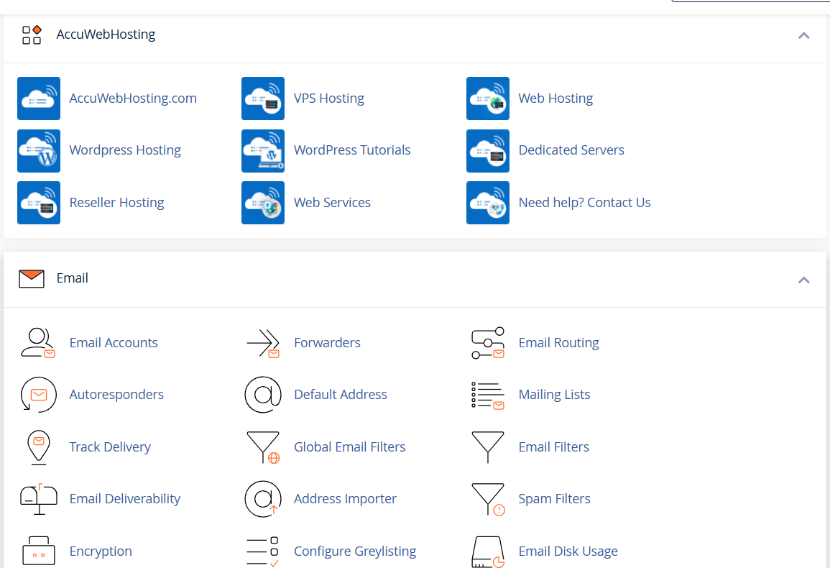The width and height of the screenshot is (830, 568).
Task: Click the Web Services icon
Action: tap(263, 203)
